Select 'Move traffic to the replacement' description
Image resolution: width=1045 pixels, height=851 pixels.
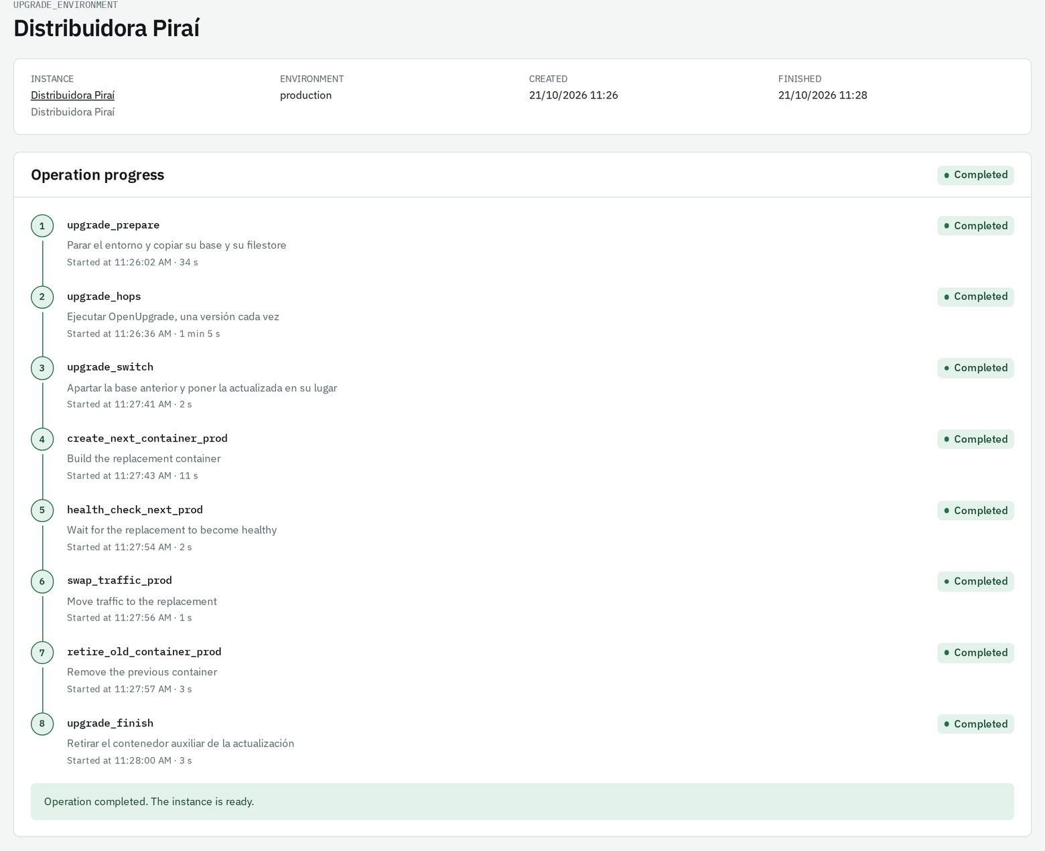coord(142,601)
